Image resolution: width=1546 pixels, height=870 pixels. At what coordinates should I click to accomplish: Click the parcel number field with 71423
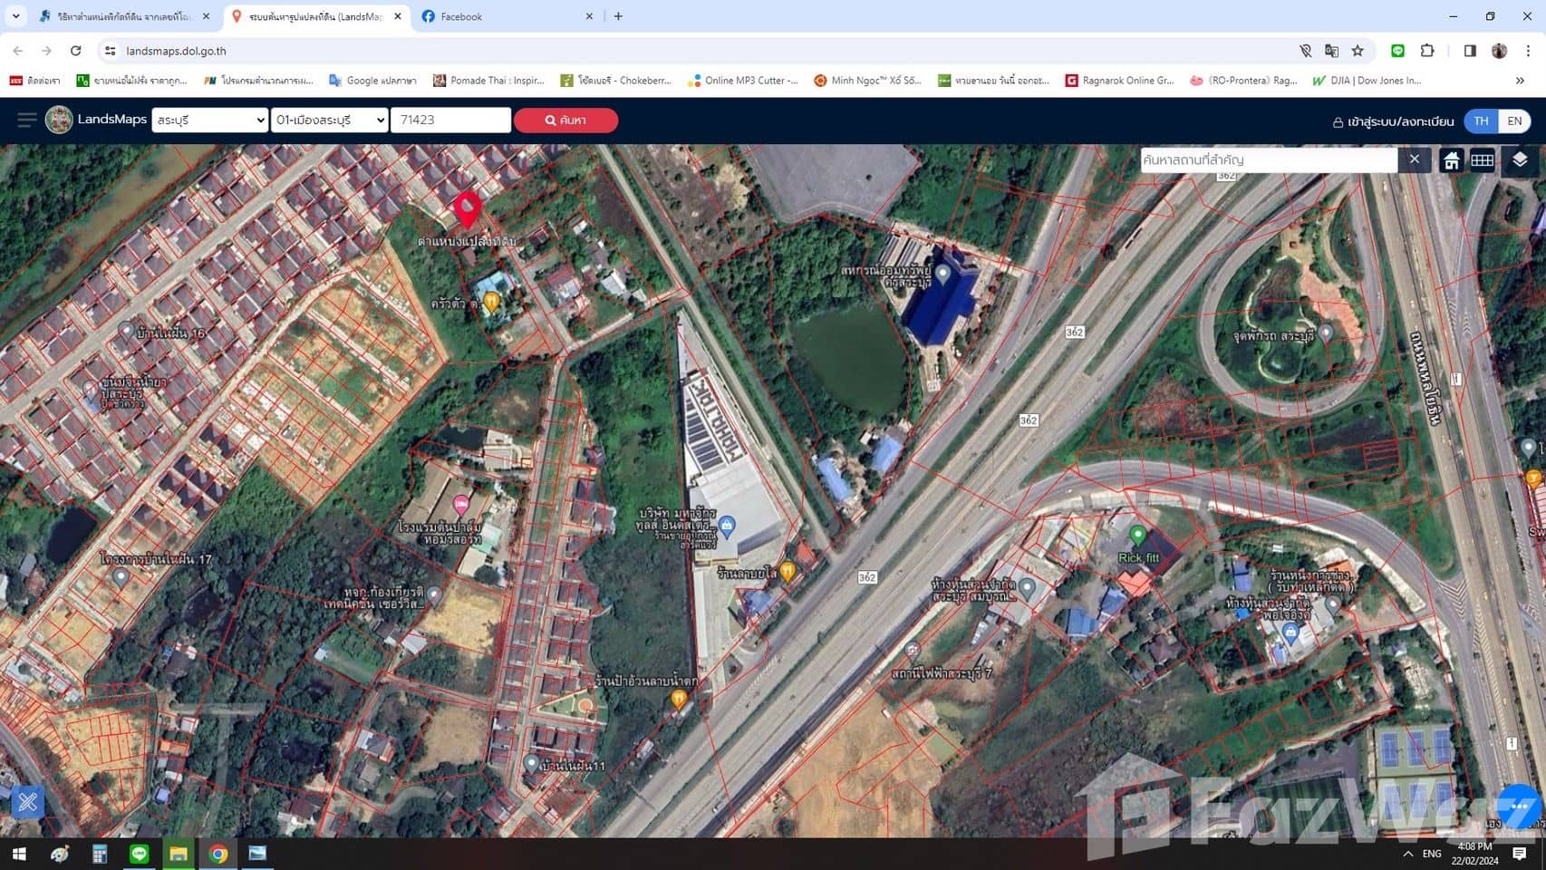coord(450,120)
